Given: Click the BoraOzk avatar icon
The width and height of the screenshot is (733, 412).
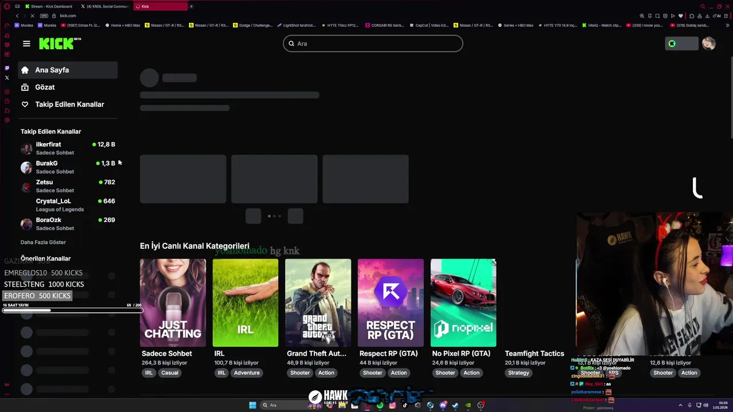Looking at the screenshot, I should click(26, 224).
